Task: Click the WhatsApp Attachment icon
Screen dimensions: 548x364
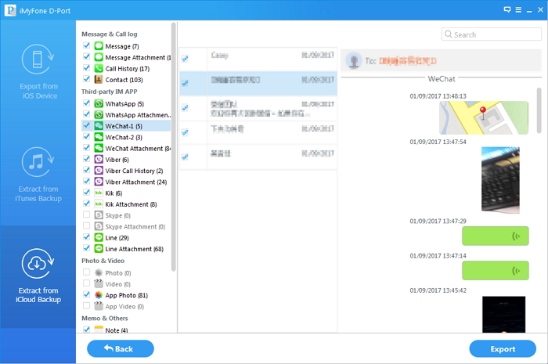Action: (99, 115)
